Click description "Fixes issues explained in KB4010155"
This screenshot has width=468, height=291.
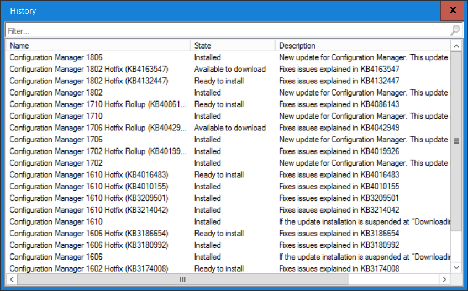click(x=339, y=186)
